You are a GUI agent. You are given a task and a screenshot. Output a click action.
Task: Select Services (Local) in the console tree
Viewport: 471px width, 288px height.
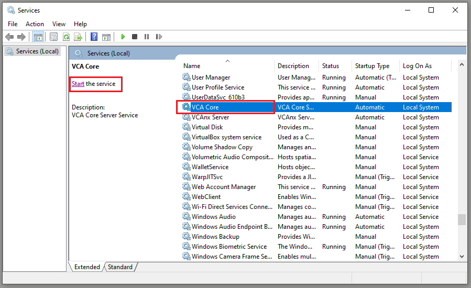tap(37, 51)
